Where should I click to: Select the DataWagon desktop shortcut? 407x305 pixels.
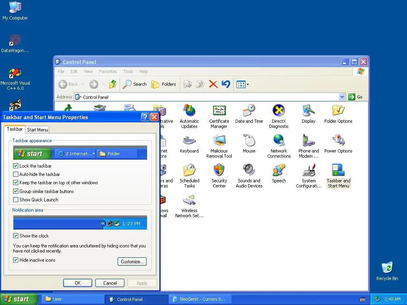15,44
